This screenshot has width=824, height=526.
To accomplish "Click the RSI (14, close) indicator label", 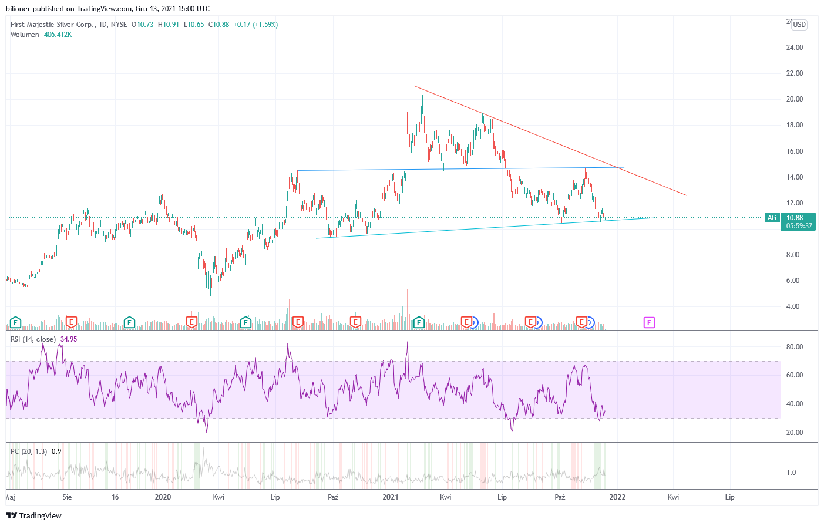I will 33,339.
